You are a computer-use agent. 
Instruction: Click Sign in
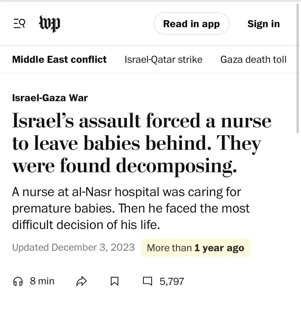263,24
